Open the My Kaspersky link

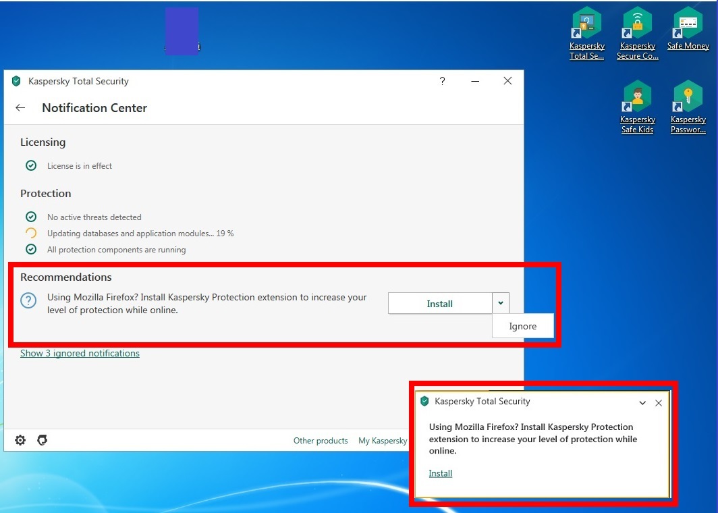pos(383,441)
